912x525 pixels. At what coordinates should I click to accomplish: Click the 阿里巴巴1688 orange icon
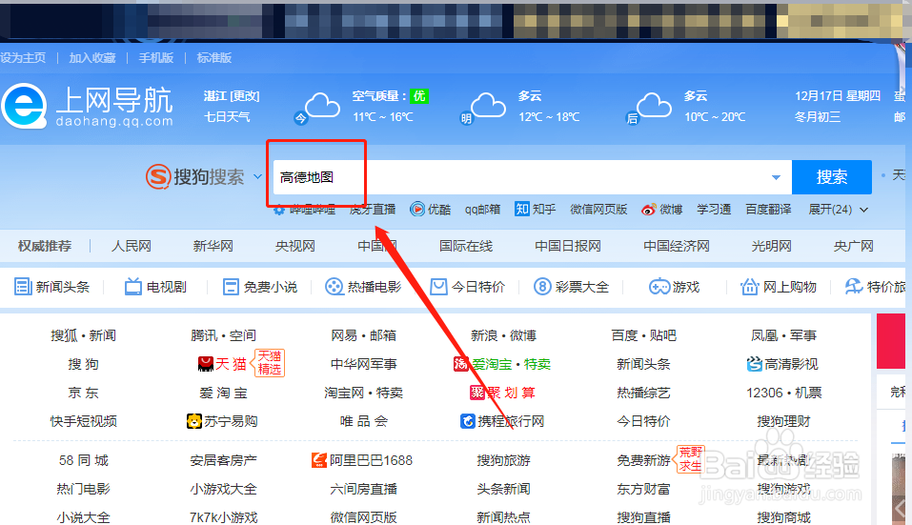pyautogui.click(x=318, y=460)
